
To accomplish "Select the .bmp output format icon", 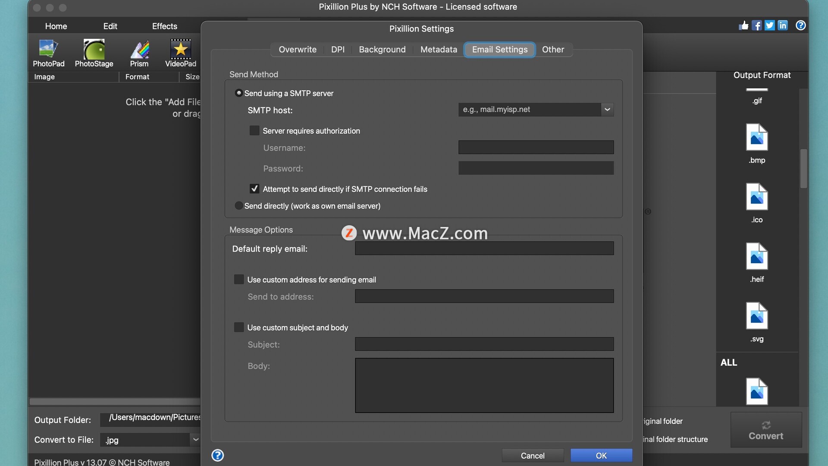I will [x=757, y=138].
